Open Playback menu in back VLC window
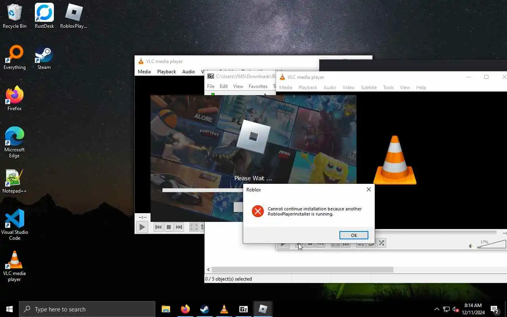507x317 pixels. point(166,72)
